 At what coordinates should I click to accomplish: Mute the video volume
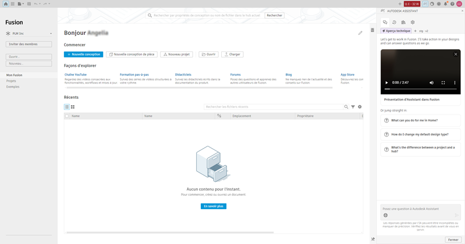(431, 82)
